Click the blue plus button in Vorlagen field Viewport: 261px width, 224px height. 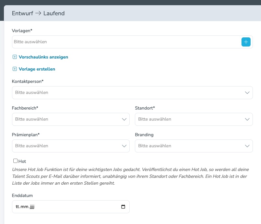tap(246, 42)
